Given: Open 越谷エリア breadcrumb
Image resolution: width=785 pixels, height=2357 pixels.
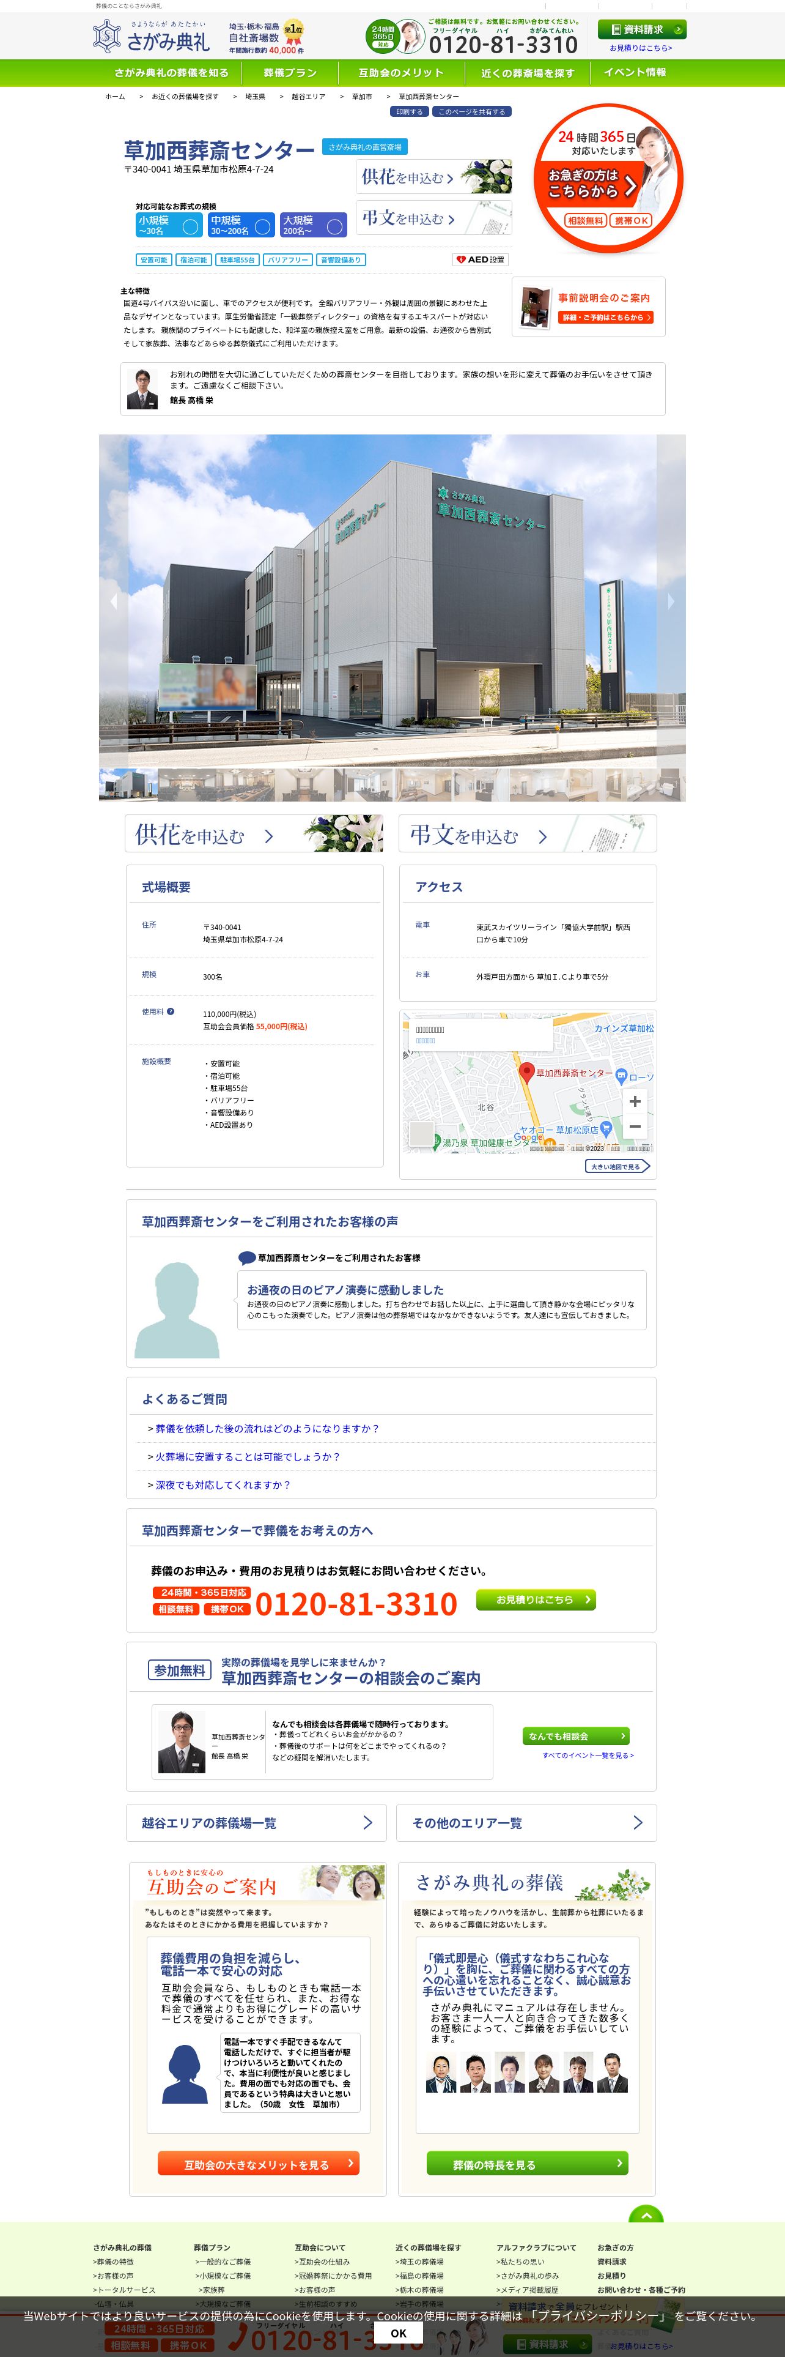Looking at the screenshot, I should coord(308,96).
